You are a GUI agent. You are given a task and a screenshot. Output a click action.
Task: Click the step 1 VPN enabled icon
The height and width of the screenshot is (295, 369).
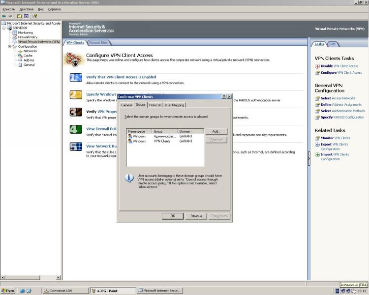76,78
